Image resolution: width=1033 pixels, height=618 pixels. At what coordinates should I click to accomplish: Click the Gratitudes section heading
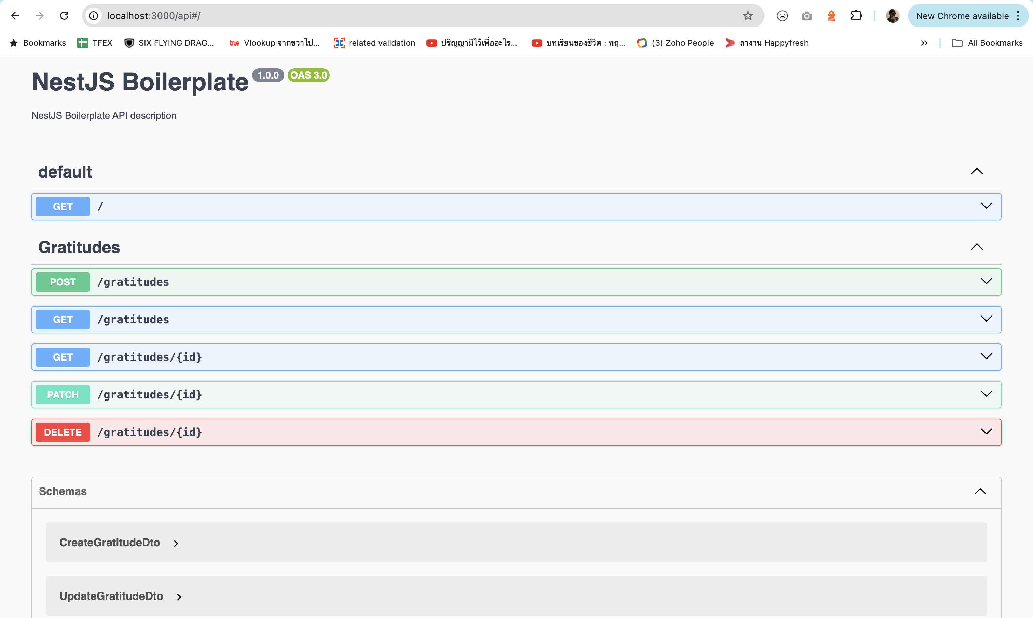[x=79, y=247]
